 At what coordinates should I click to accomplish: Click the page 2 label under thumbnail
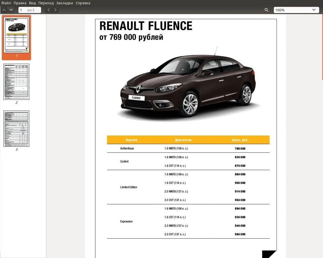tap(17, 102)
